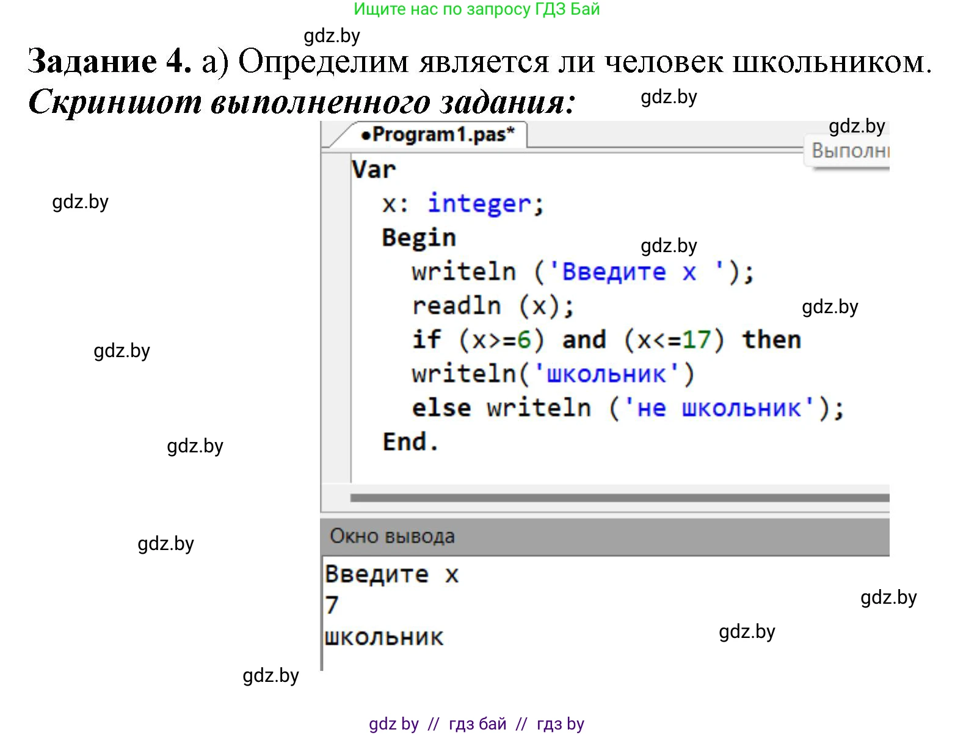Click the entered value 7 in output
955x735 pixels.
click(x=330, y=604)
